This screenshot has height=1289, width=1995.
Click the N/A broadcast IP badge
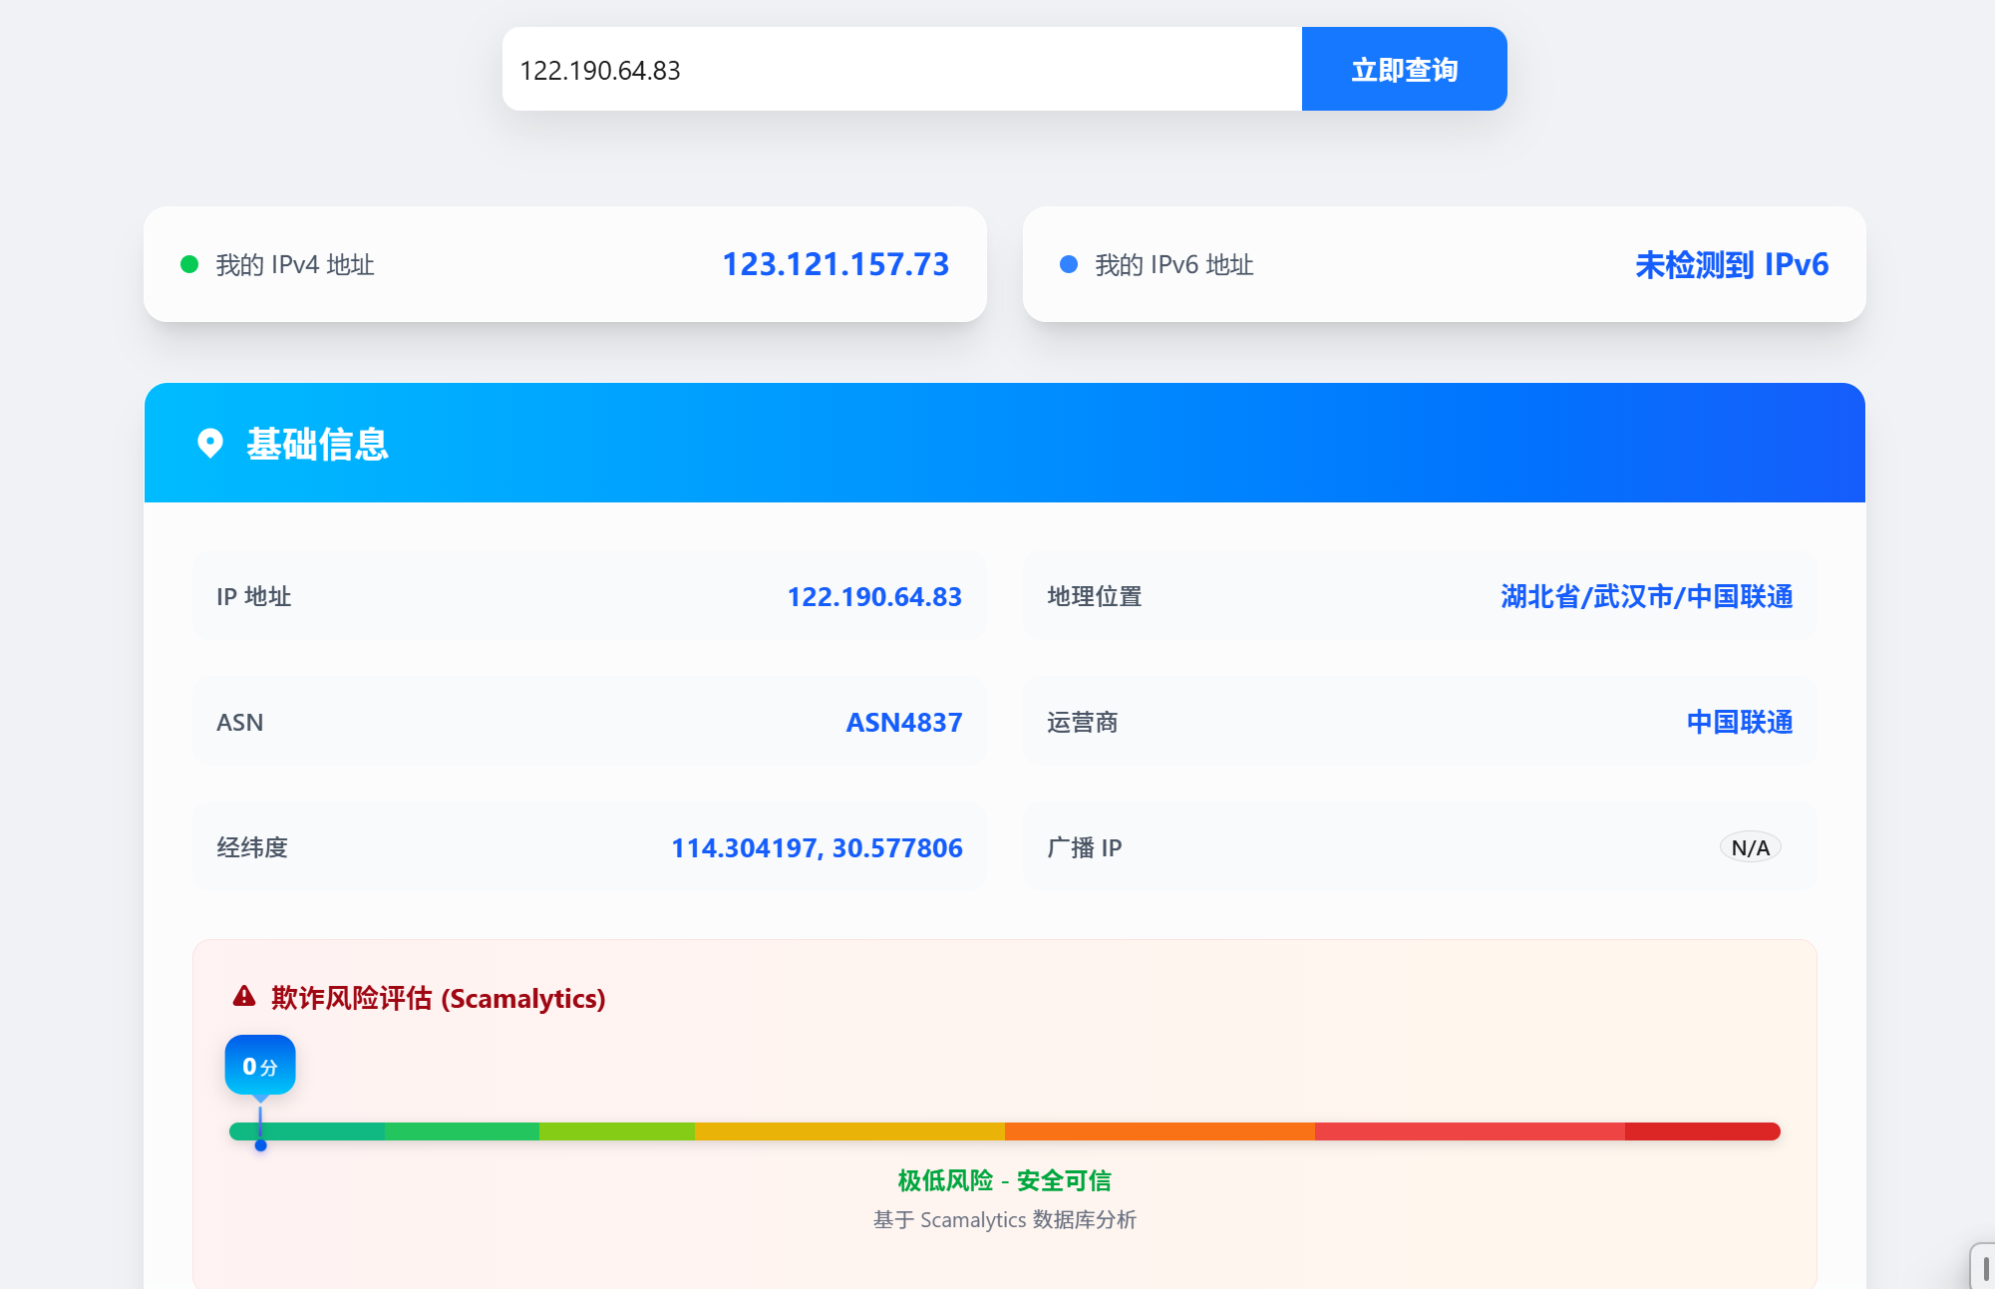(1750, 847)
